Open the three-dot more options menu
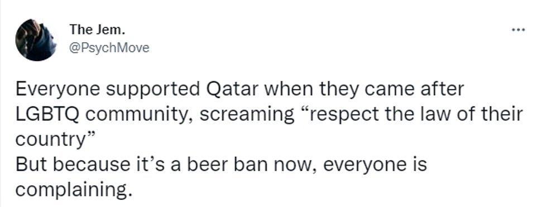 click(x=518, y=31)
